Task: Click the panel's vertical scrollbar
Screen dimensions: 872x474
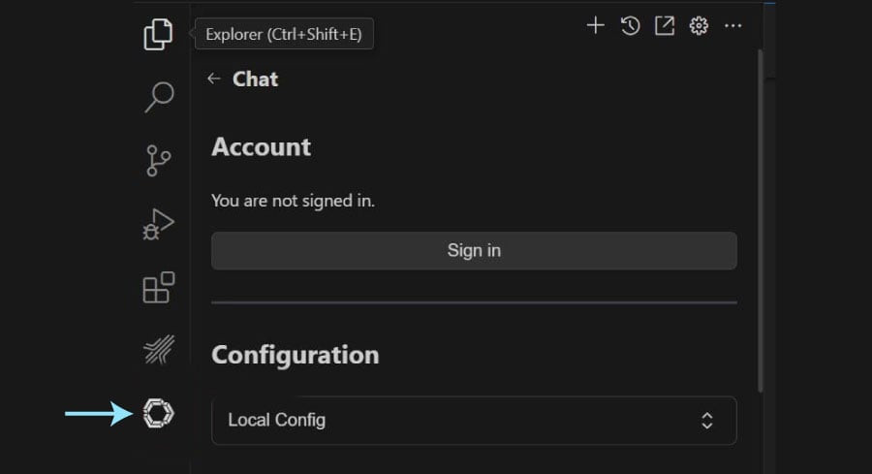Action: 760,221
